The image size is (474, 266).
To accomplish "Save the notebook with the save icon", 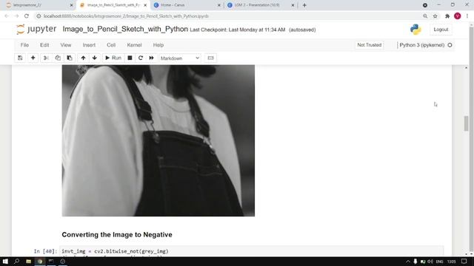I will (x=20, y=58).
